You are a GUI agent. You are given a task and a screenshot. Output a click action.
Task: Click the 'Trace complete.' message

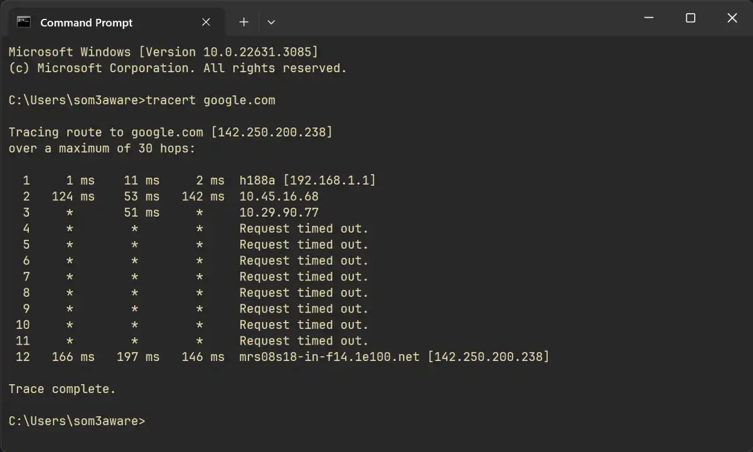click(x=62, y=389)
